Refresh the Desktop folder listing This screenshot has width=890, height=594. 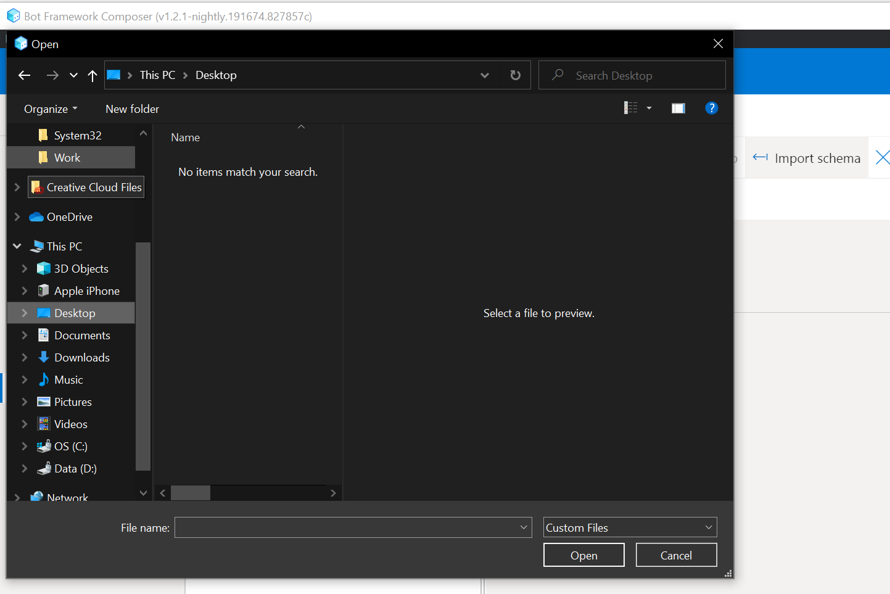(x=516, y=75)
